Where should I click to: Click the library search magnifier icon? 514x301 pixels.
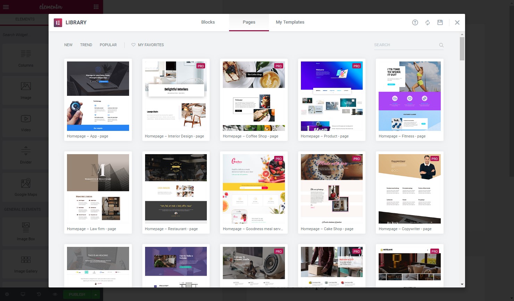click(x=441, y=45)
